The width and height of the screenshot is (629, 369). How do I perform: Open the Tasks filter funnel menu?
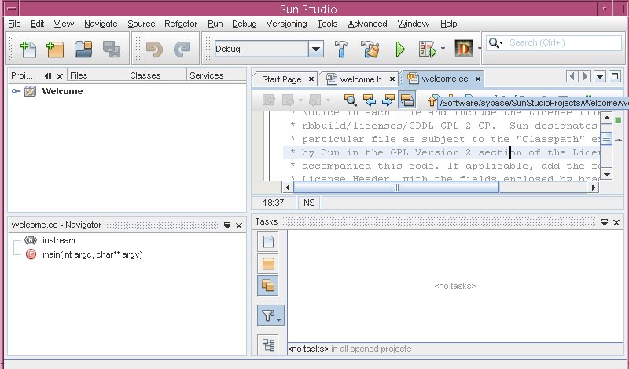point(270,316)
